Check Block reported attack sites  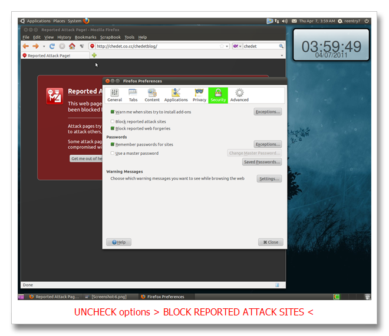(x=113, y=121)
